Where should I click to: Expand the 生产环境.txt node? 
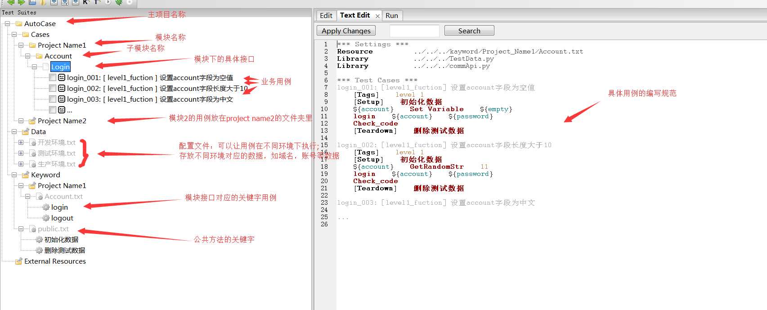(21, 164)
